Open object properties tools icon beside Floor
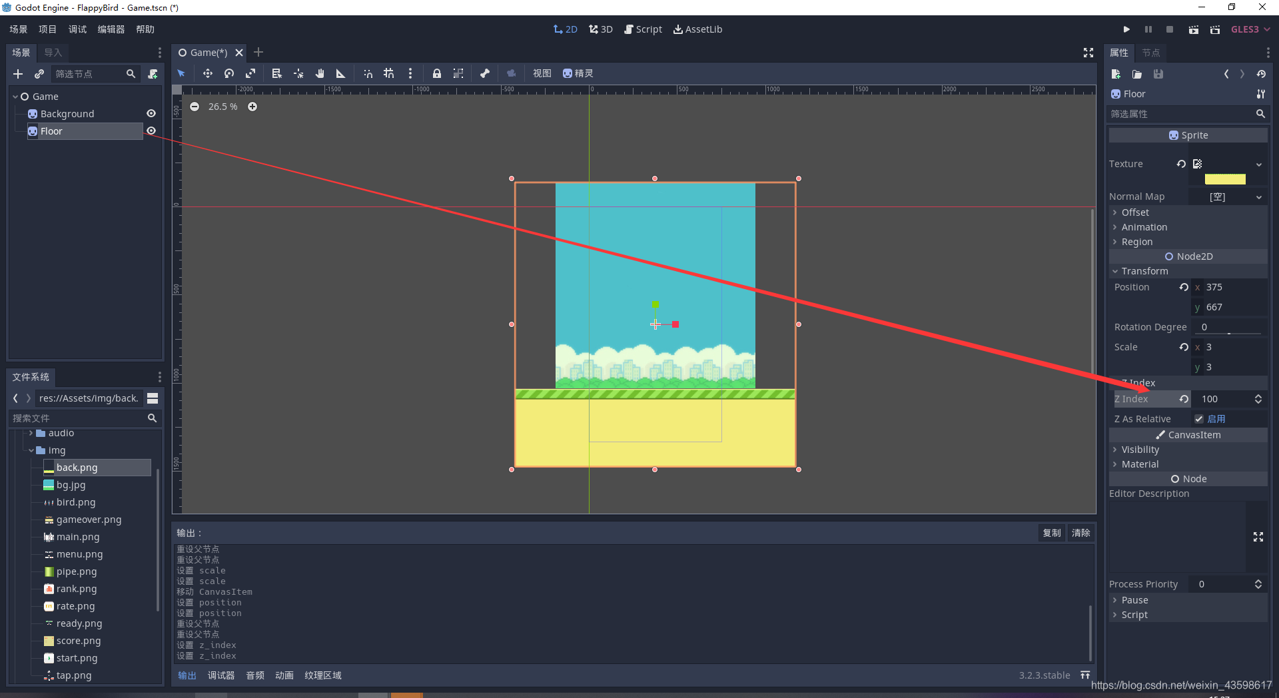This screenshot has height=698, width=1279. (x=1260, y=94)
